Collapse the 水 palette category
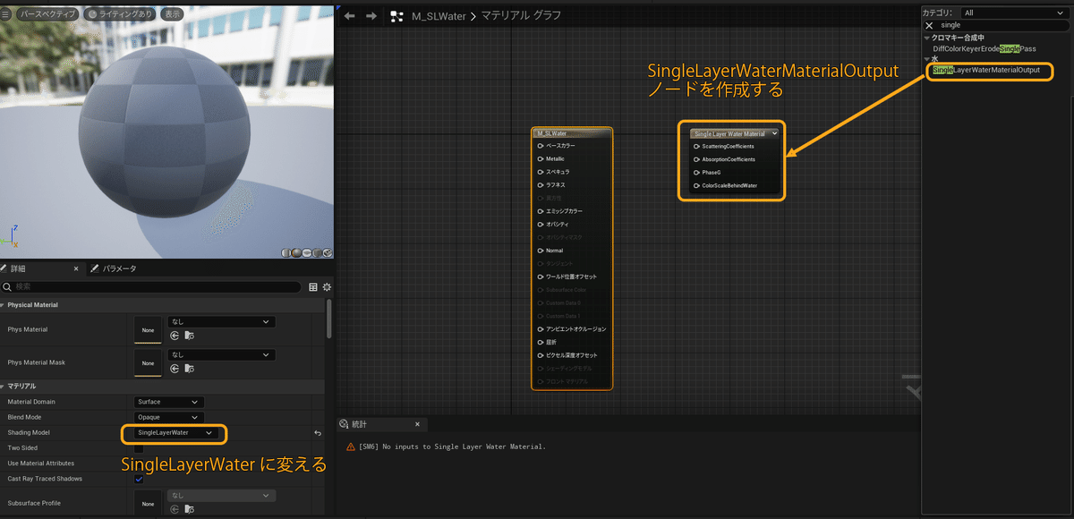 tap(927, 59)
